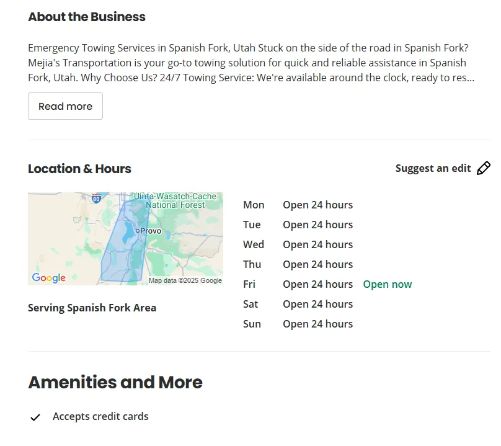Click the Provo marker on the map

pyautogui.click(x=138, y=231)
